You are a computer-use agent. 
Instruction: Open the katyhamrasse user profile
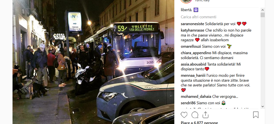click(x=193, y=30)
